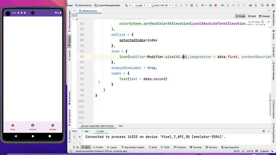Switch editor to Code view
This screenshot has height=155, width=276.
coord(241,16)
